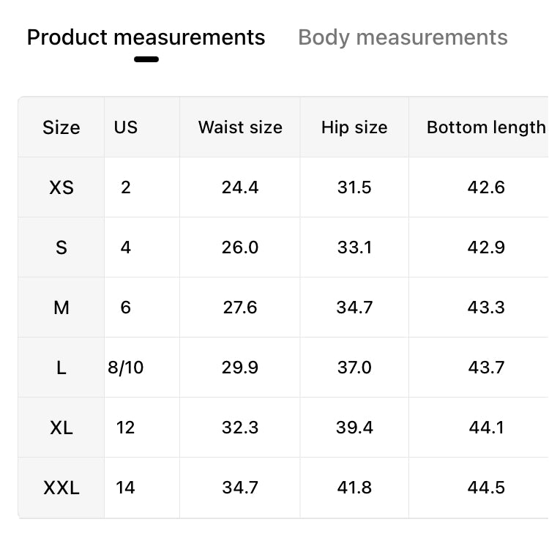Click the 8/10 US size cell

pos(126,368)
